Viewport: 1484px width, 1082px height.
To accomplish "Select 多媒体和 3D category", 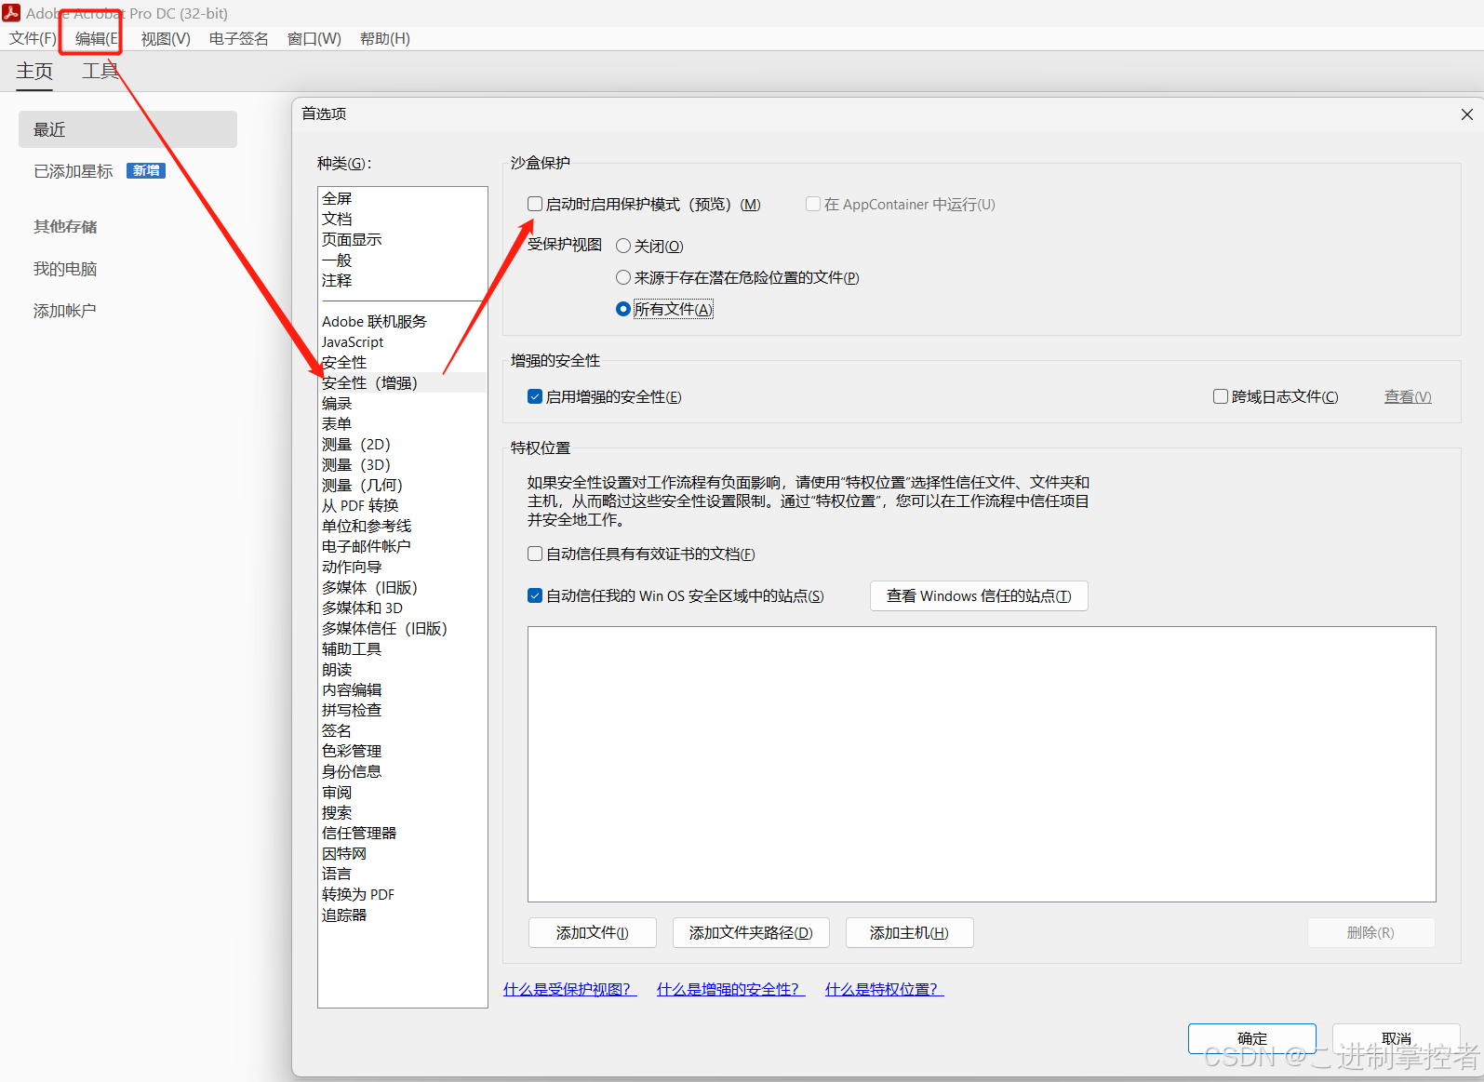I will coord(402,608).
